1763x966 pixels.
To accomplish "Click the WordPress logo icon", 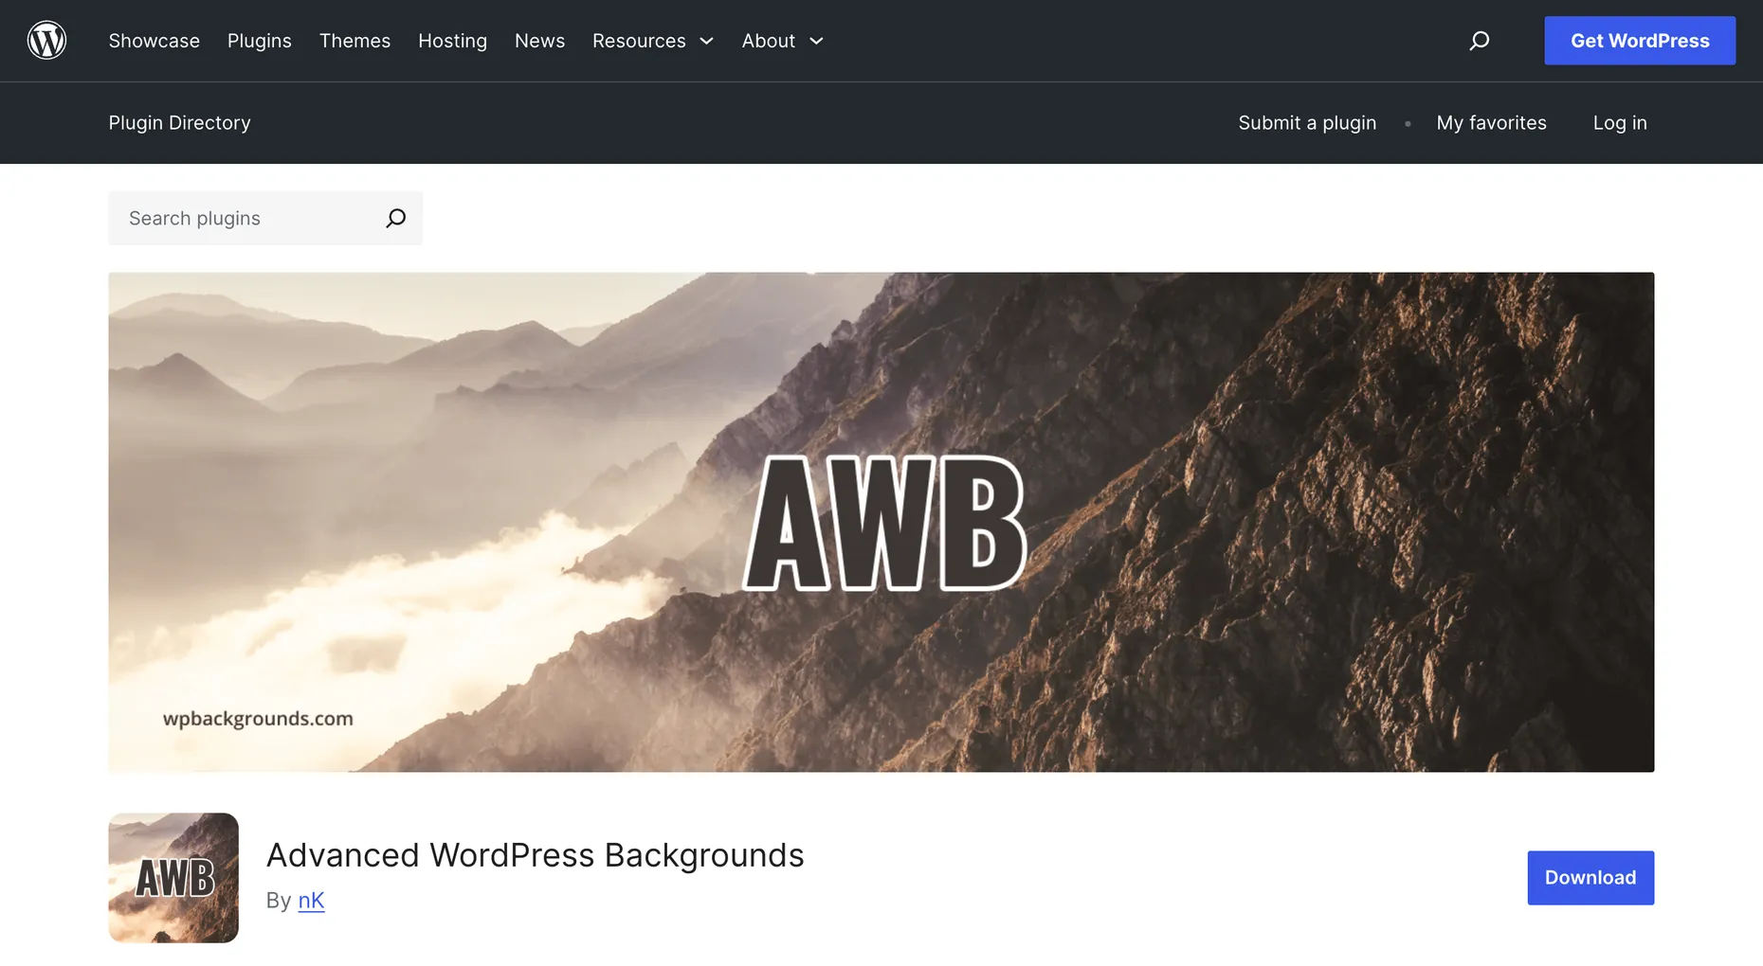I will pyautogui.click(x=46, y=41).
